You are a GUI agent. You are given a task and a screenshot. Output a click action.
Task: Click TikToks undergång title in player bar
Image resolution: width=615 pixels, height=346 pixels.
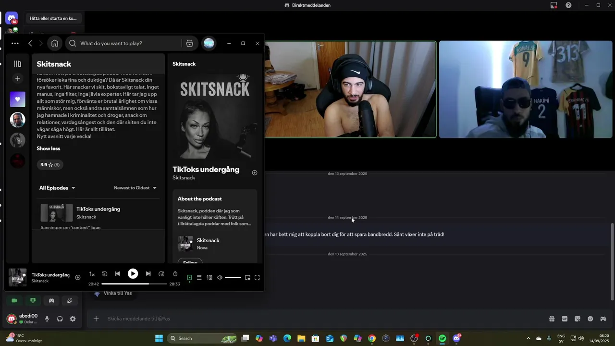[50, 275]
